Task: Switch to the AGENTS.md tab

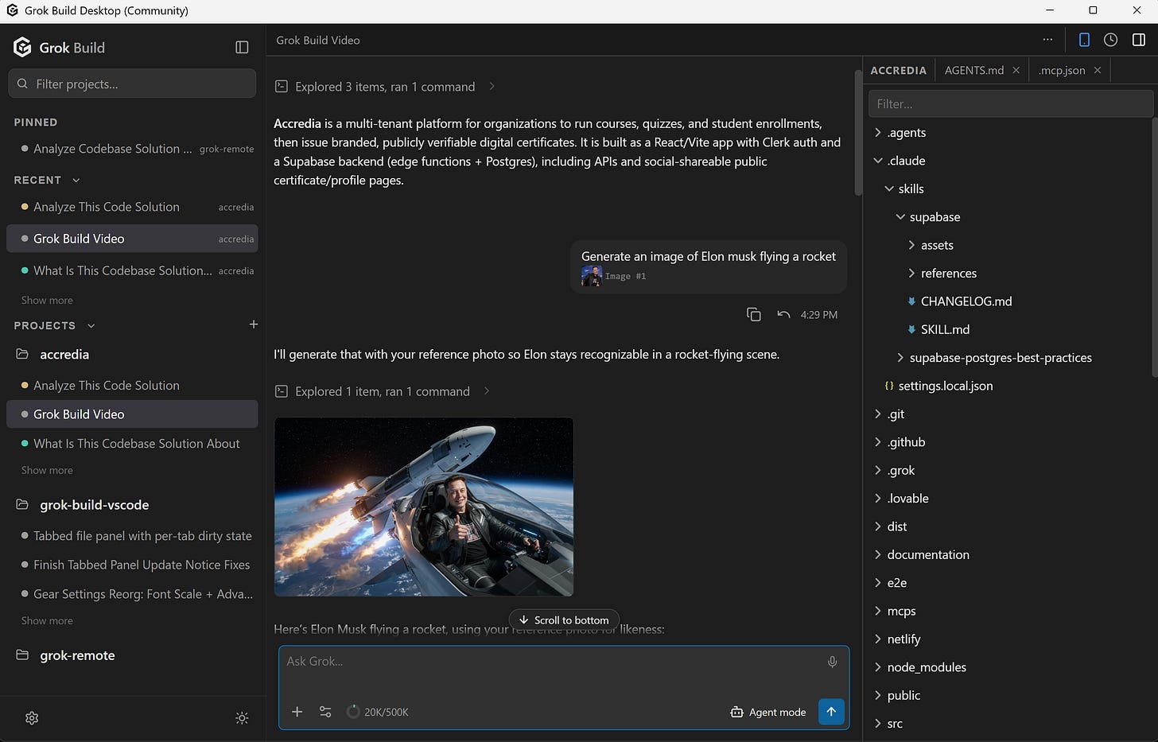Action: tap(974, 70)
